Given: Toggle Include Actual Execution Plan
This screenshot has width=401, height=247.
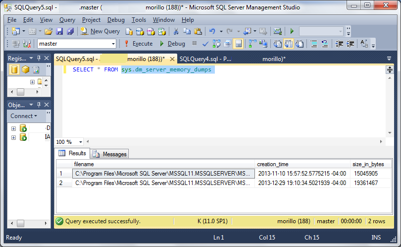Looking at the screenshot, I should coord(252,44).
